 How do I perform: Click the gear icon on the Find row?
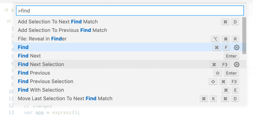click(237, 47)
